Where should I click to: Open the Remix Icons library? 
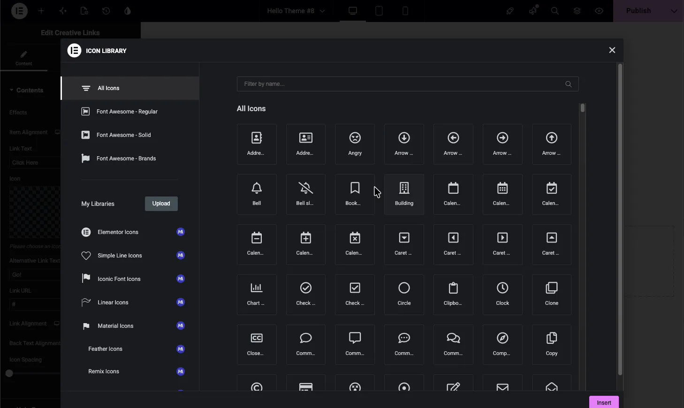pyautogui.click(x=130, y=371)
